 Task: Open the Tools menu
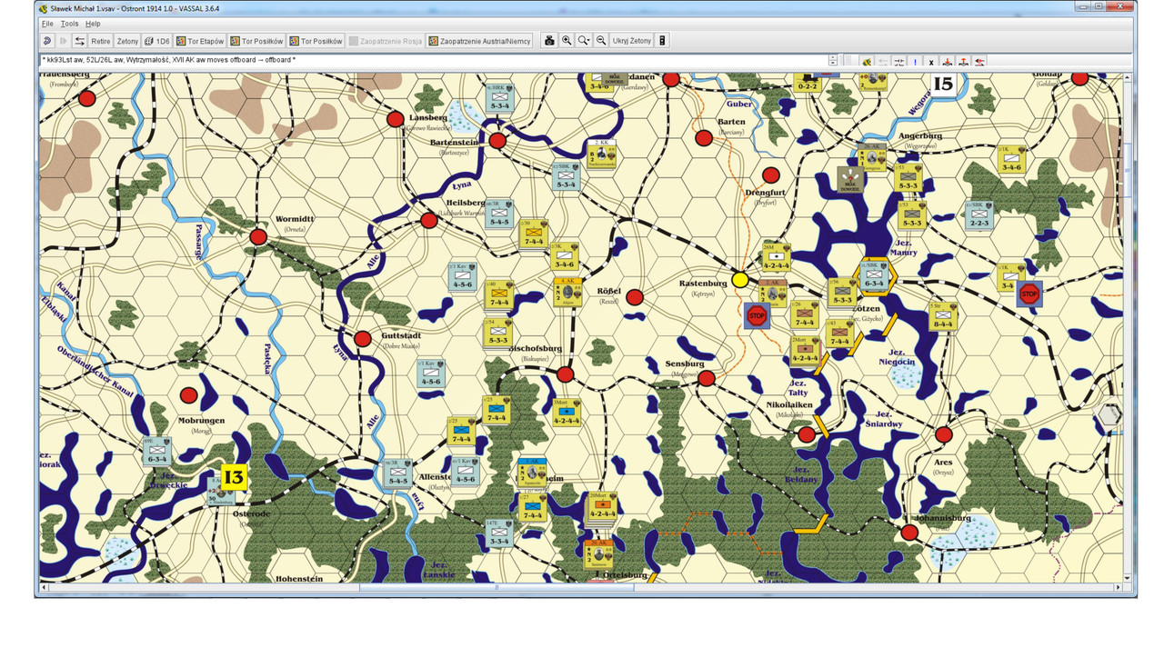click(70, 24)
